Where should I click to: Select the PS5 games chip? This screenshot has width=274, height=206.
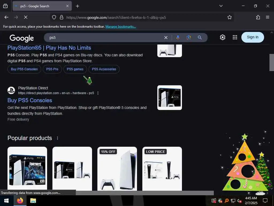75,69
